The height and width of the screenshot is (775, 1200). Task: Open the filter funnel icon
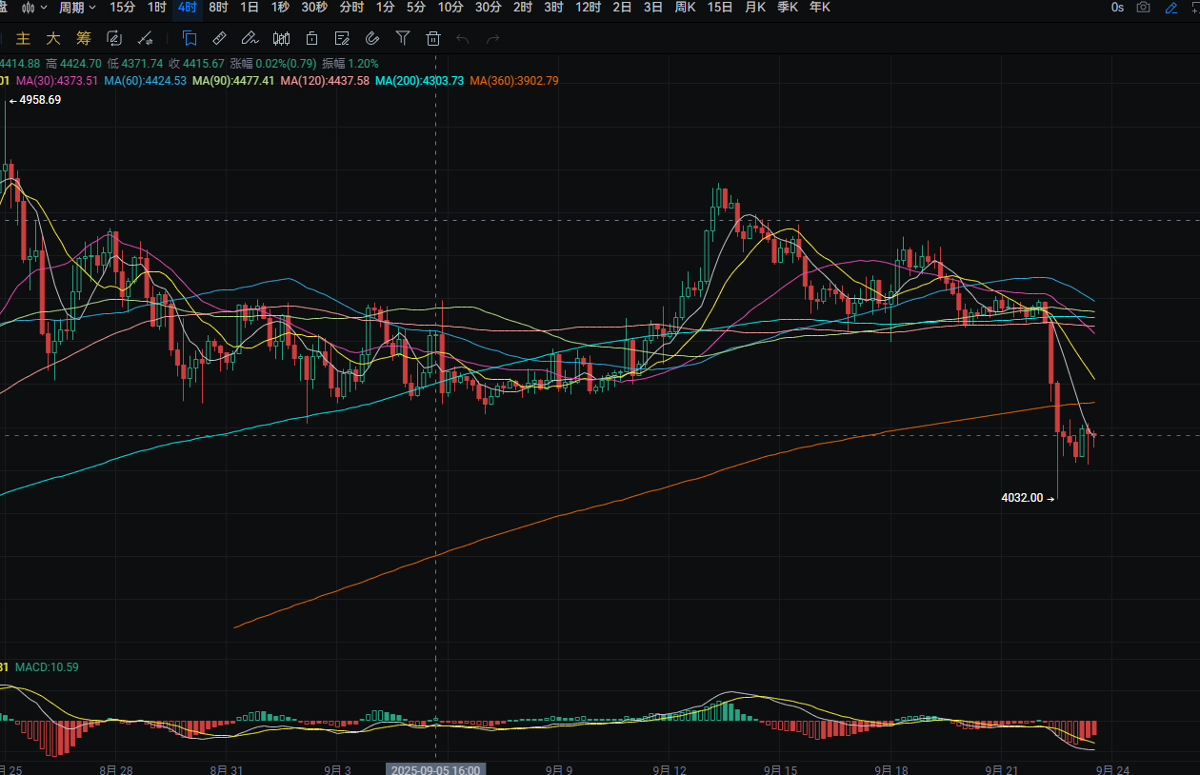coord(403,39)
